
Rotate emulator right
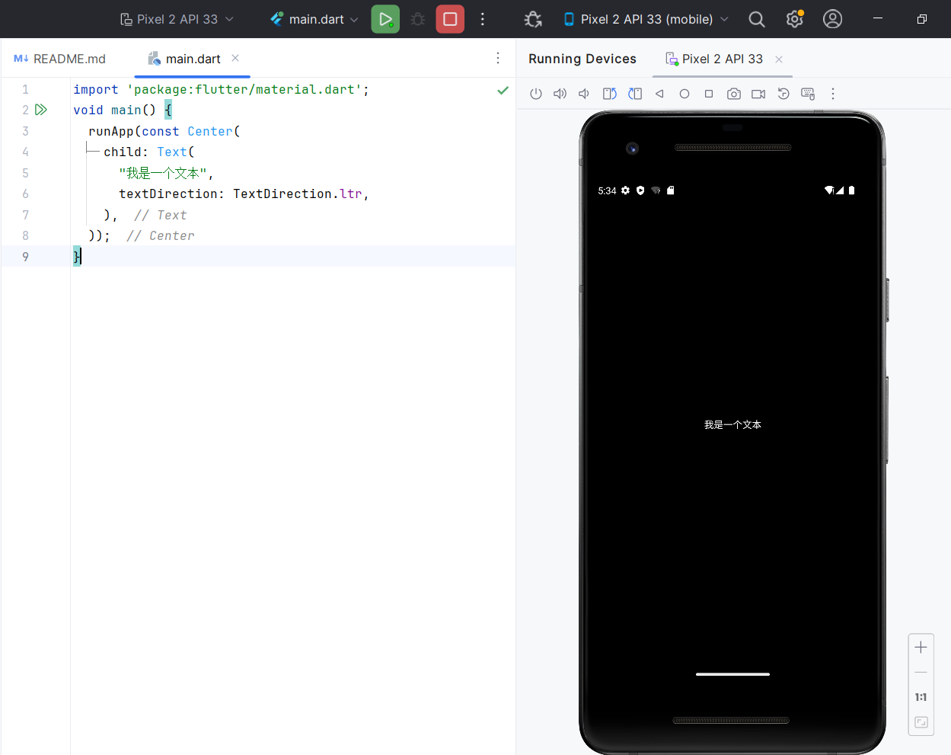[x=635, y=94]
